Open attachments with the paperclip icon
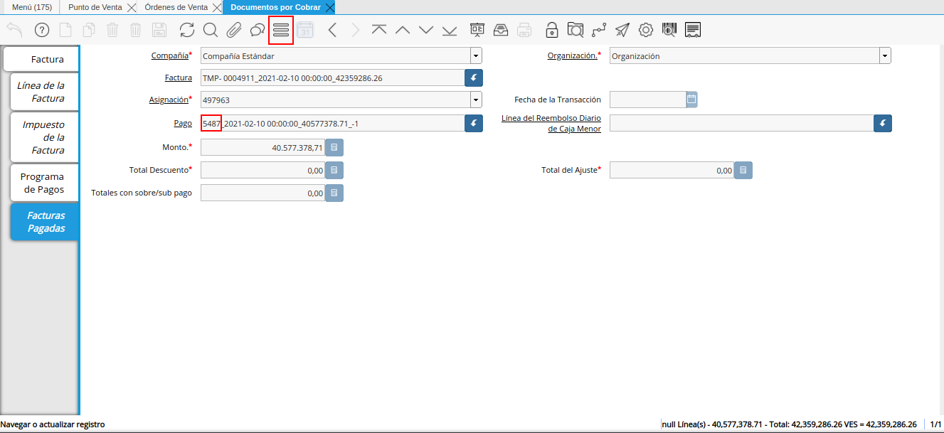The image size is (944, 433). click(x=233, y=30)
